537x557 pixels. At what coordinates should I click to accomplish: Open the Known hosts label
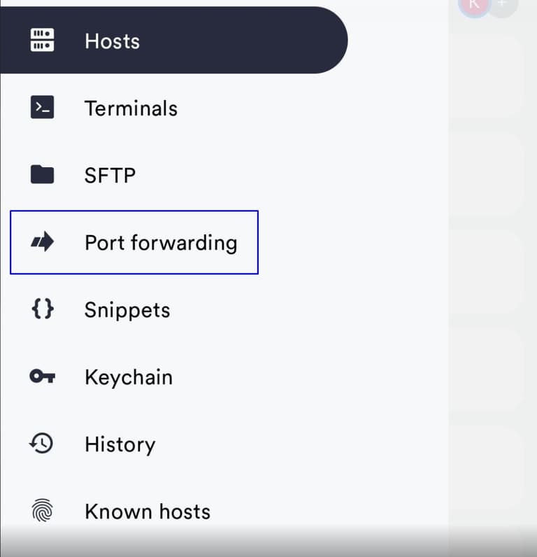(x=148, y=512)
